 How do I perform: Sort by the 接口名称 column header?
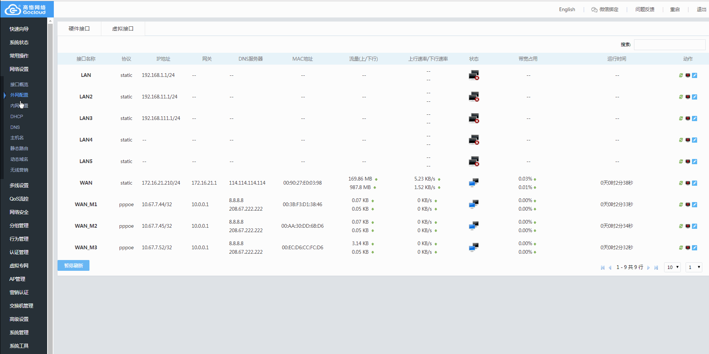86,59
